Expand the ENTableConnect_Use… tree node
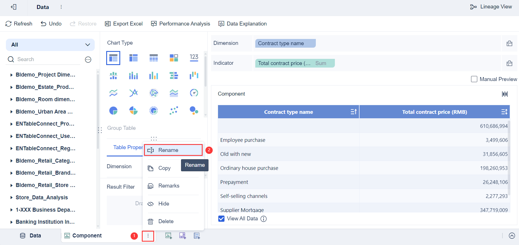 click(x=11, y=136)
